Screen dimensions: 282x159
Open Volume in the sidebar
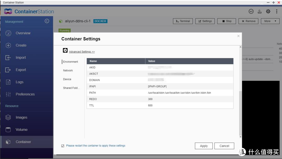click(21, 130)
